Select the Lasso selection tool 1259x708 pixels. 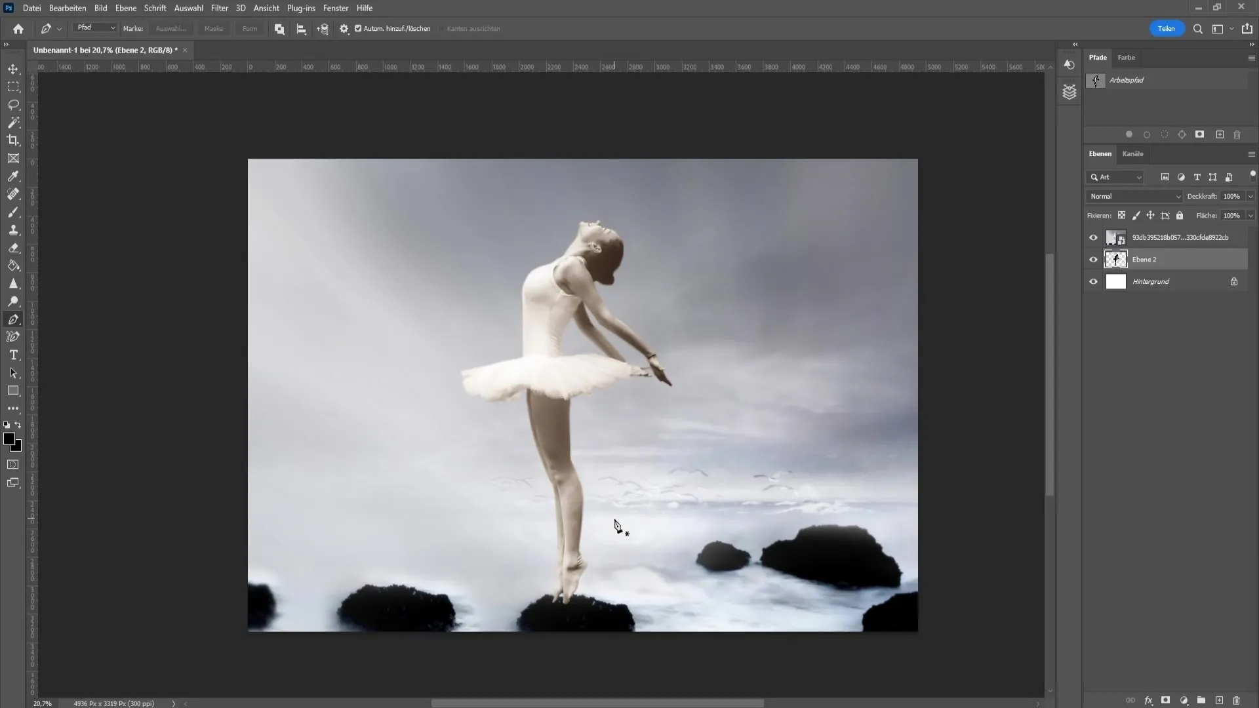point(13,104)
